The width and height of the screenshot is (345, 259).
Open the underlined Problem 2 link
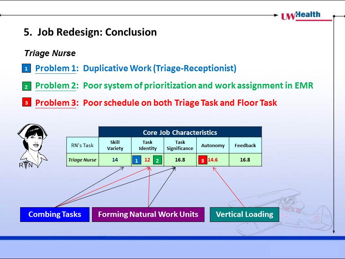[x=56, y=86]
